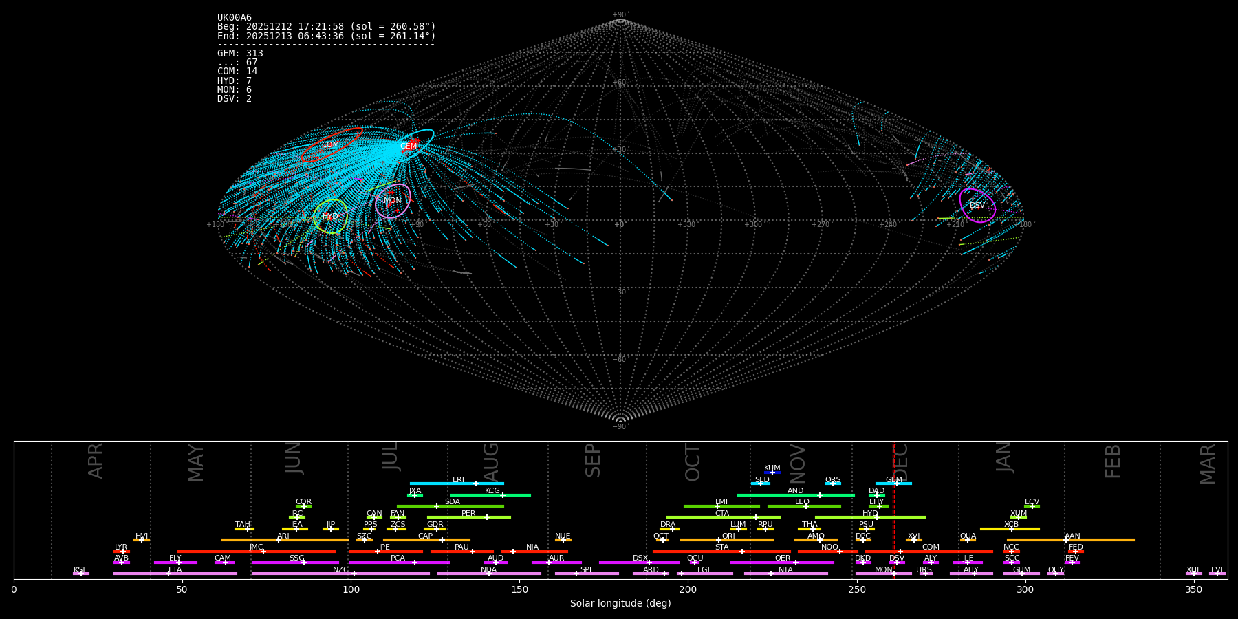
Task: Click the DRA shower label in the timeline
Action: (668, 525)
